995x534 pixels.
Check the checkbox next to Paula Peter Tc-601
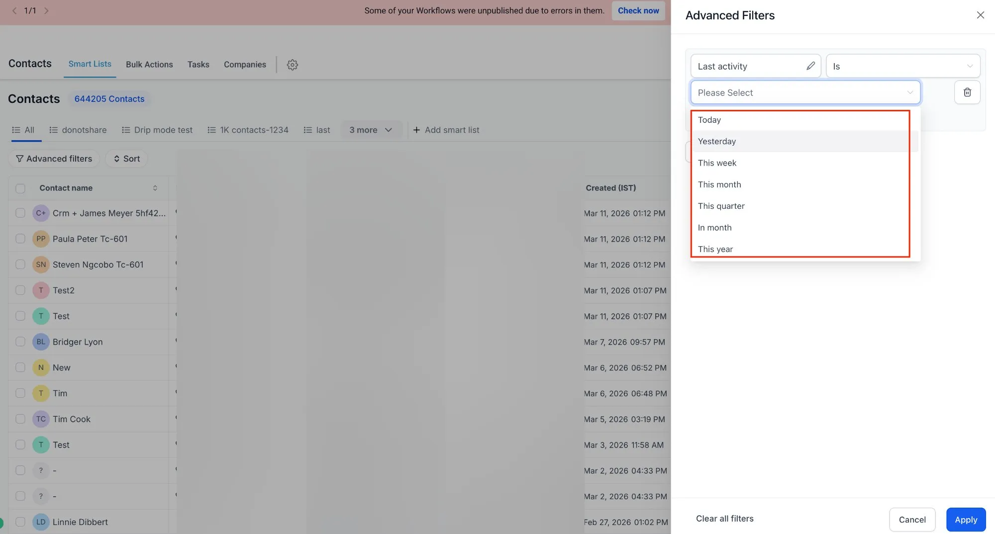click(20, 239)
